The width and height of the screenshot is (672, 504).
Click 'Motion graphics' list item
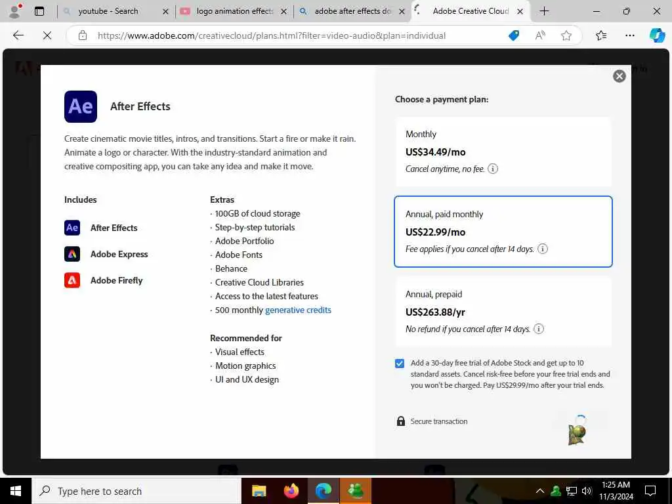[245, 366]
